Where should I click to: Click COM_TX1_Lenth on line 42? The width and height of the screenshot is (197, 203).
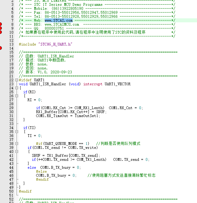pyautogui.click(x=91, y=160)
